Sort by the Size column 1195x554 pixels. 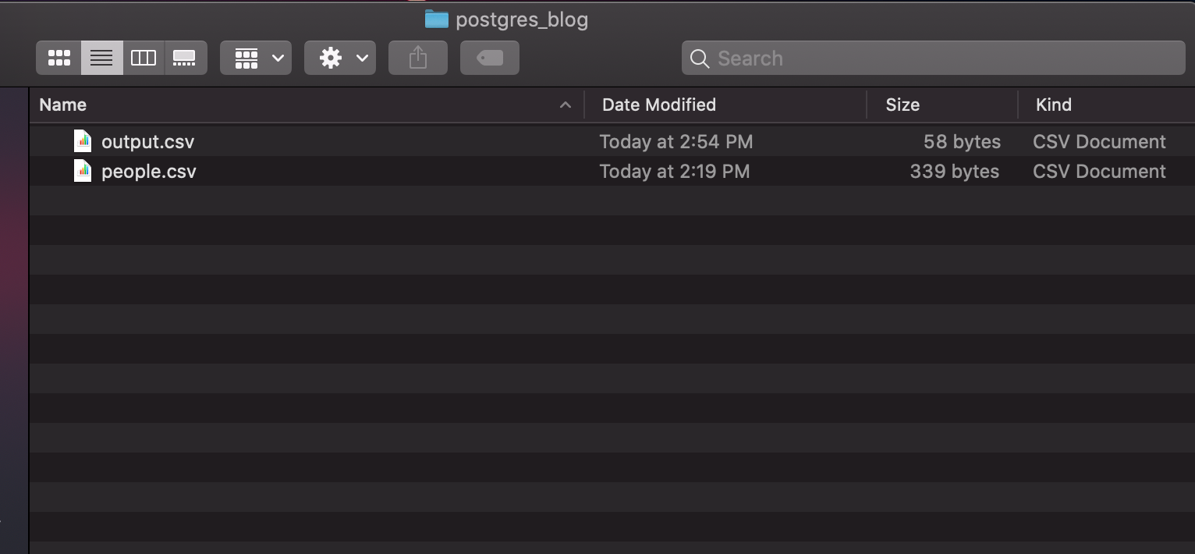point(902,105)
